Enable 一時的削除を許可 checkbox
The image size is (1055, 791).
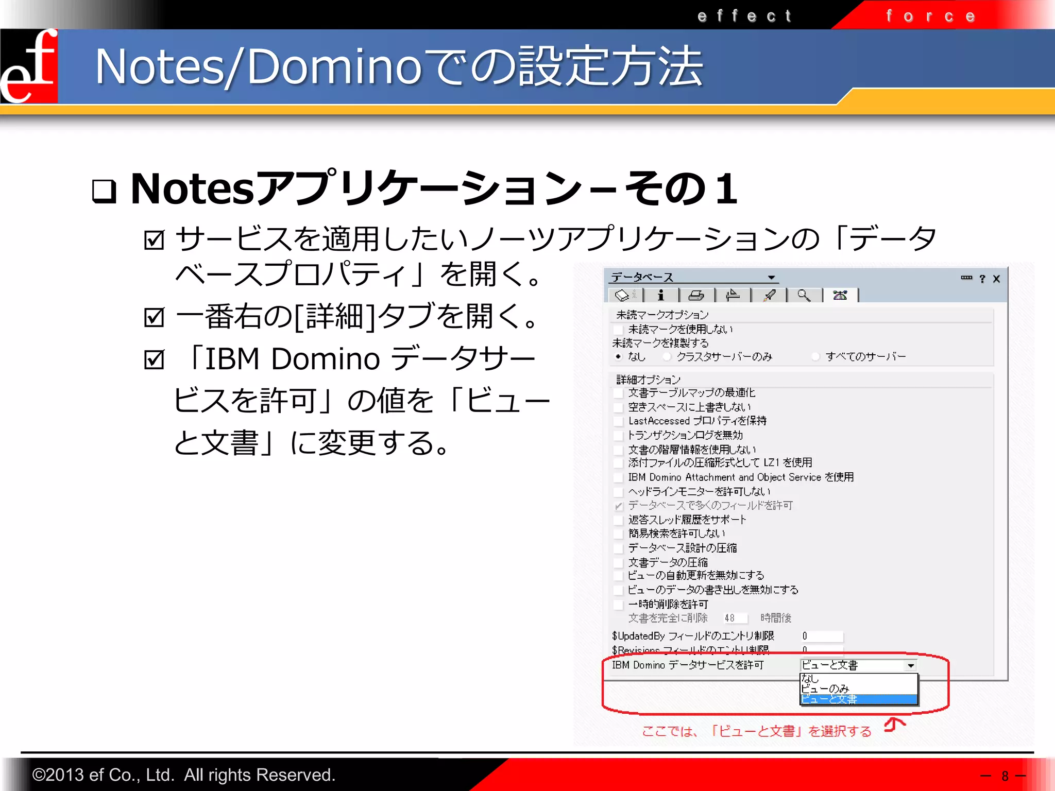(x=619, y=604)
